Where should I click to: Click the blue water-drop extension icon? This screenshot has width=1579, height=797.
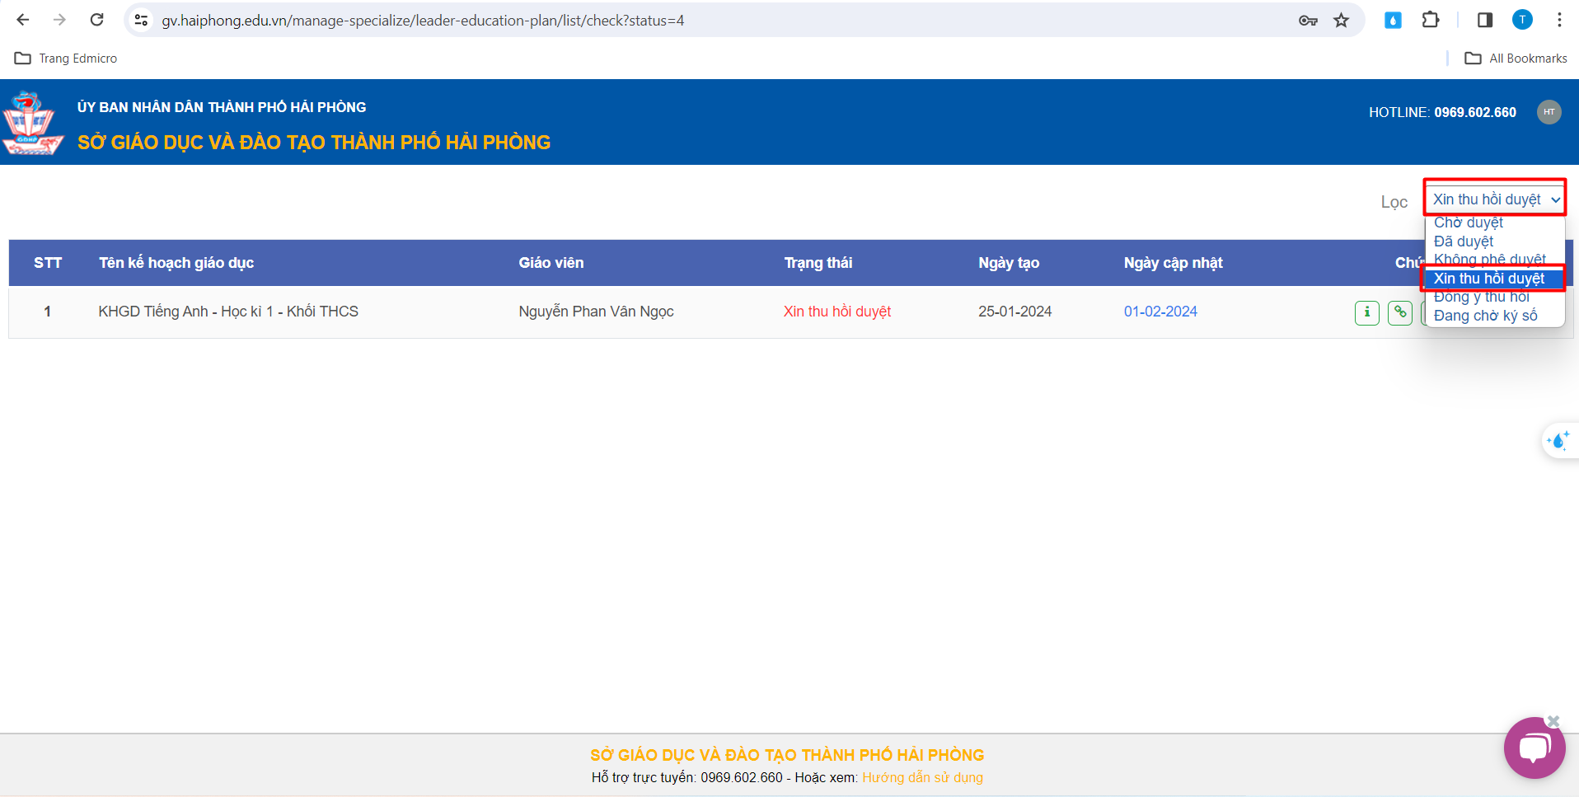(1393, 21)
